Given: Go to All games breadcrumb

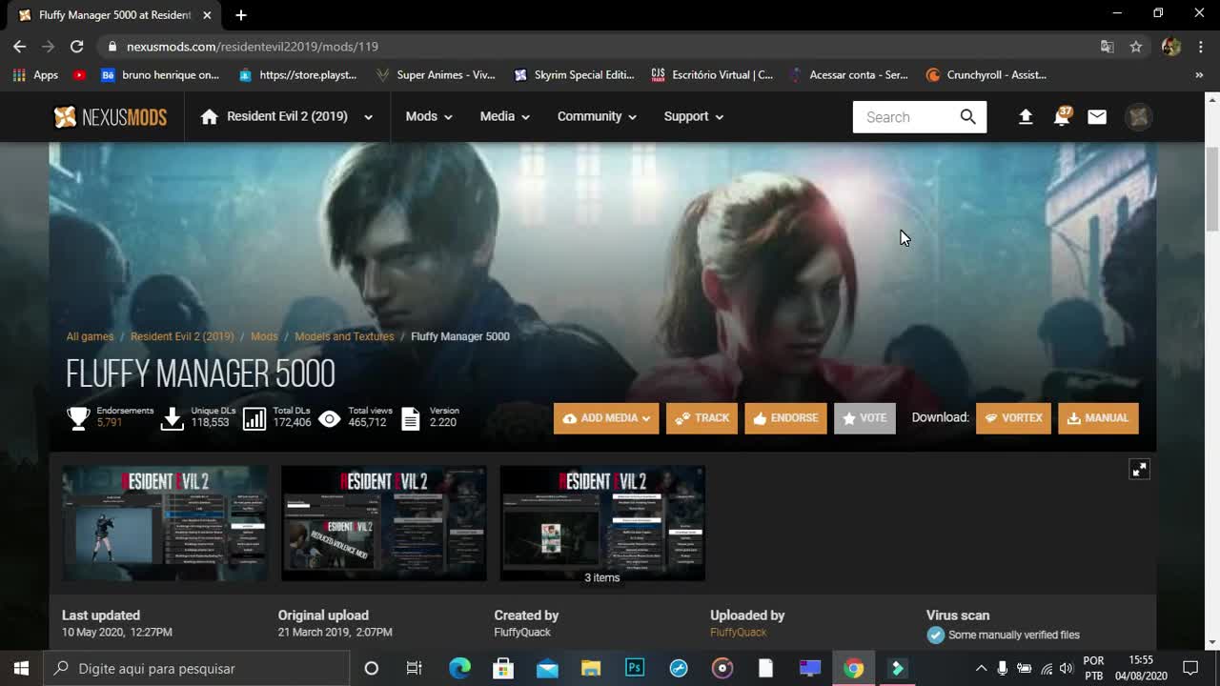Looking at the screenshot, I should (90, 336).
